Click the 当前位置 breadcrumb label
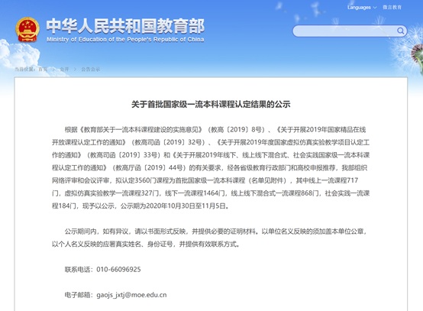The width and height of the screenshot is (423, 311). pyautogui.click(x=25, y=70)
